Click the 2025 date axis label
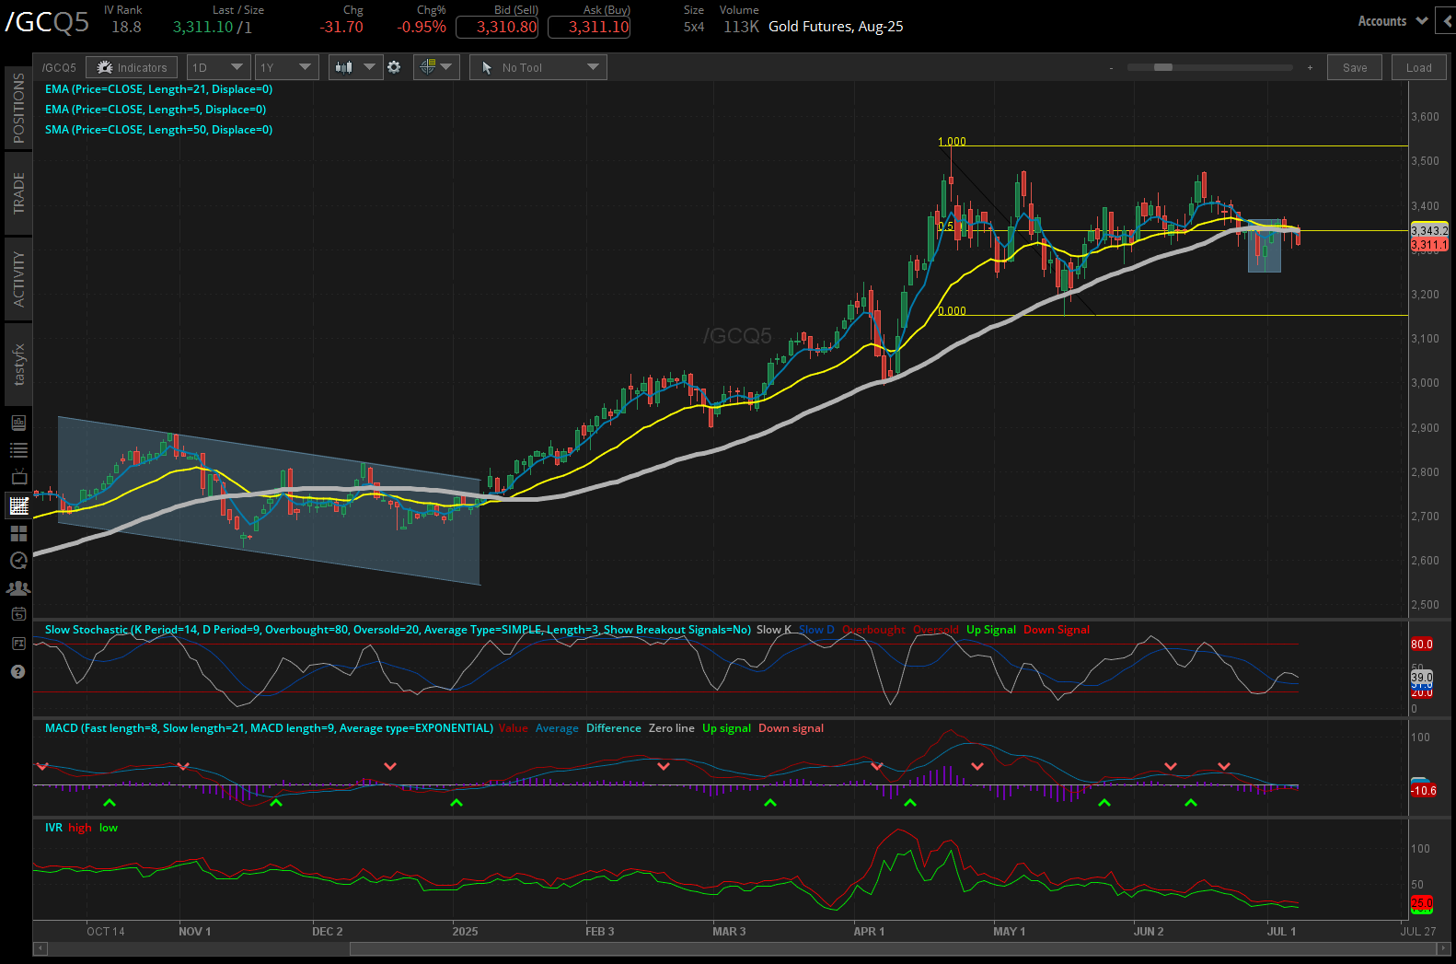The image size is (1456, 964). 465,932
